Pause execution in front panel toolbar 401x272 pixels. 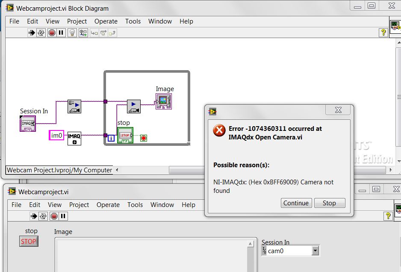click(63, 216)
